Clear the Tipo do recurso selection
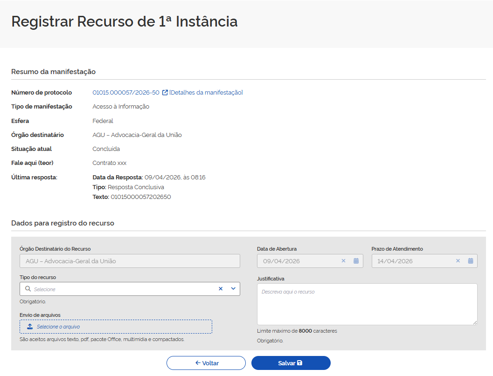Viewport: 493px width, 376px height. pyautogui.click(x=221, y=289)
